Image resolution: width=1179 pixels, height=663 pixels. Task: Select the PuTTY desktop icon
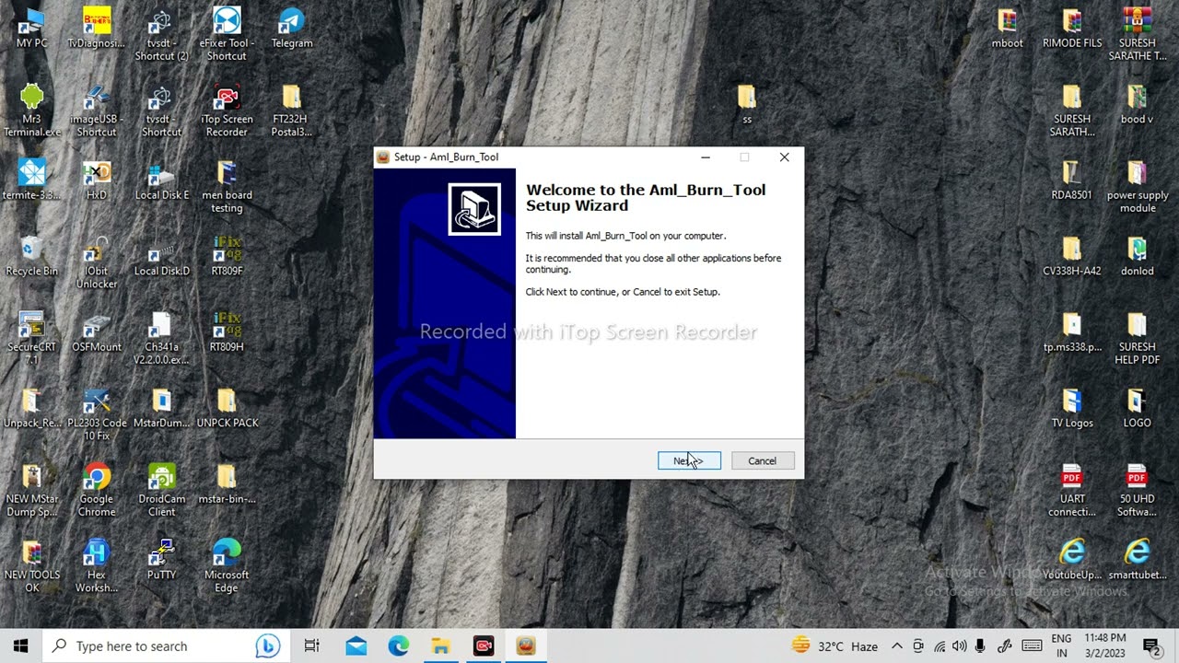(161, 559)
